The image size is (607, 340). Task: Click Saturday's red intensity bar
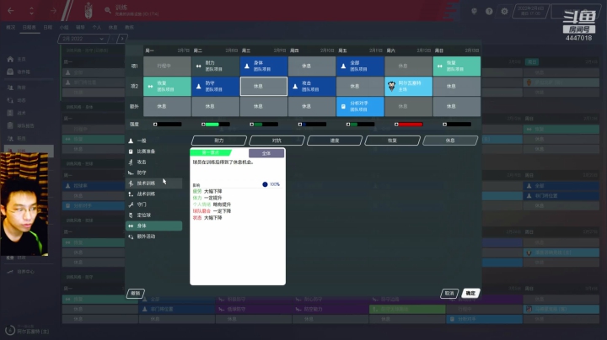coord(408,125)
